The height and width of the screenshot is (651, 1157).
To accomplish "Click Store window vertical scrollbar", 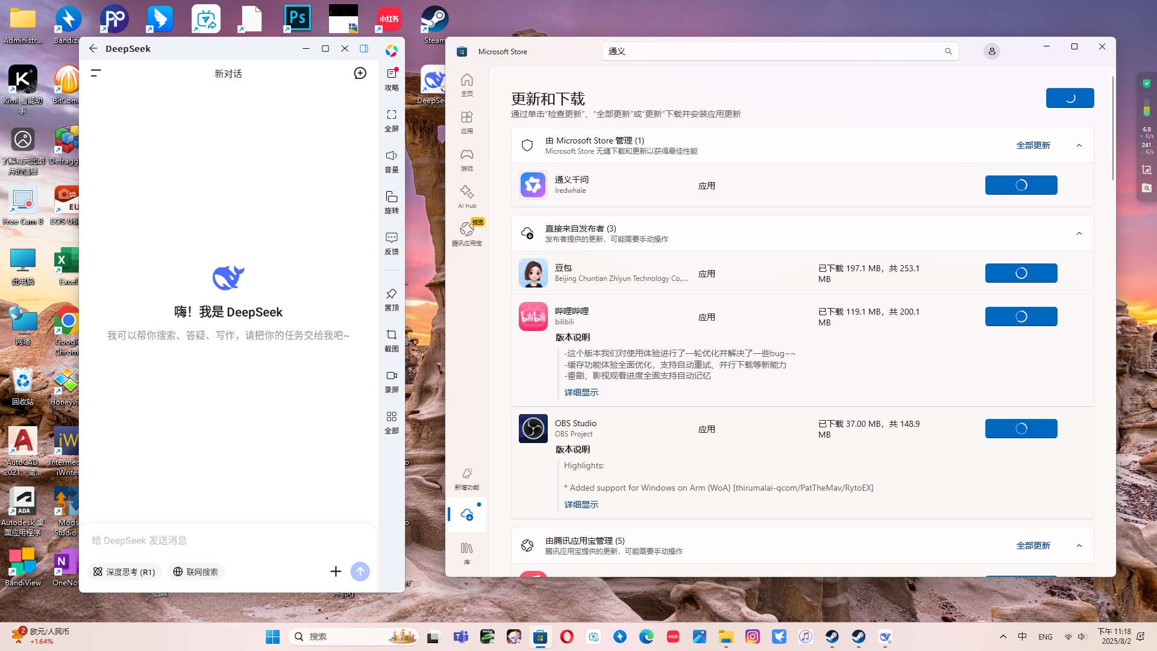I will point(1112,128).
